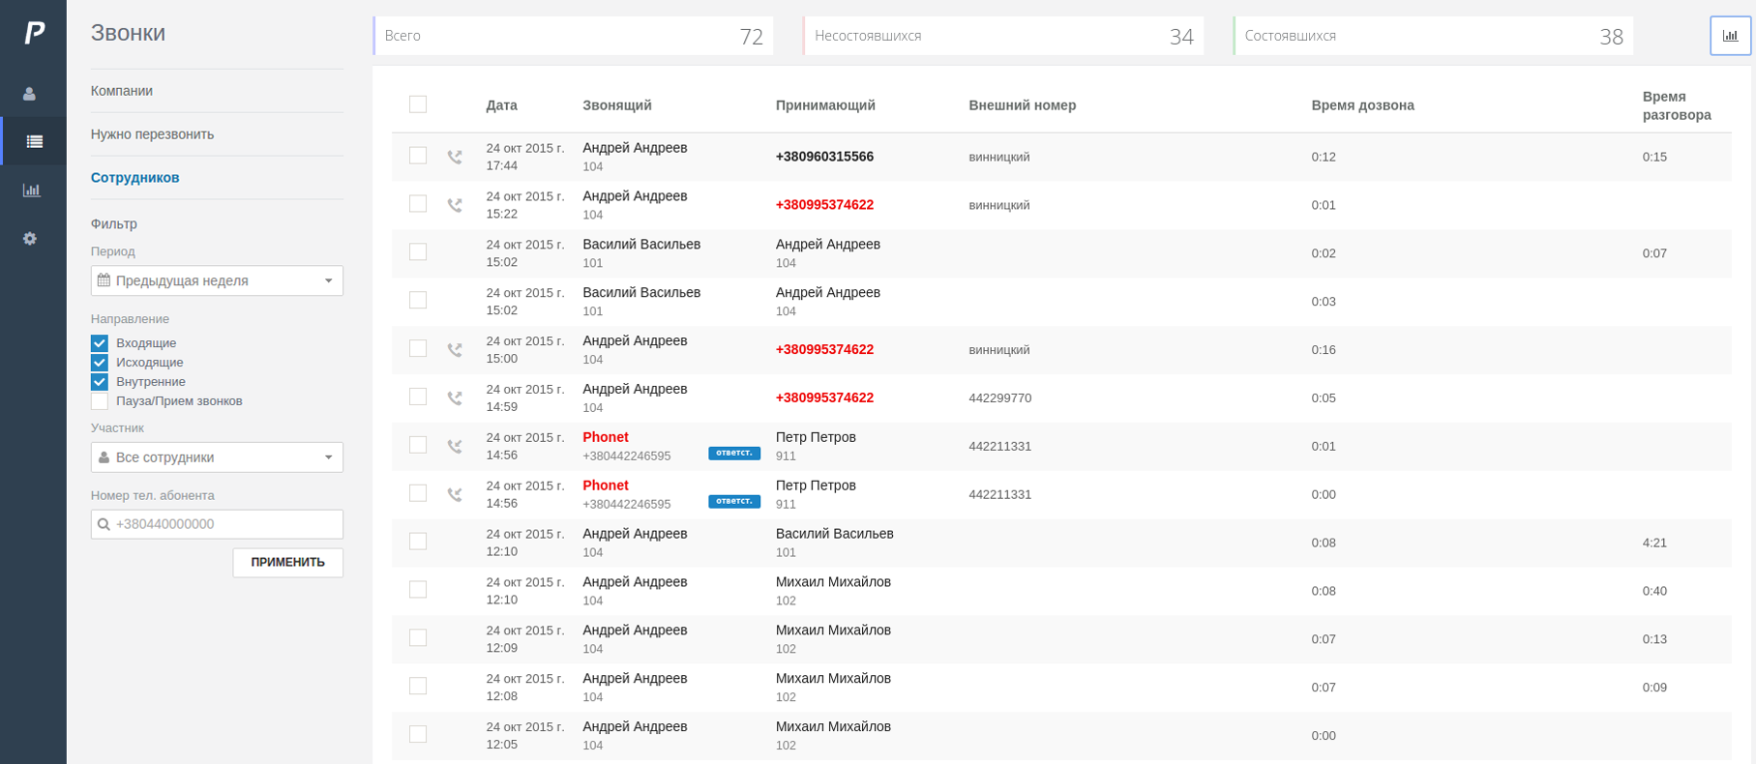This screenshot has height=764, width=1756.
Task: Open the statistics bar chart sidebar icon
Action: pos(32,190)
